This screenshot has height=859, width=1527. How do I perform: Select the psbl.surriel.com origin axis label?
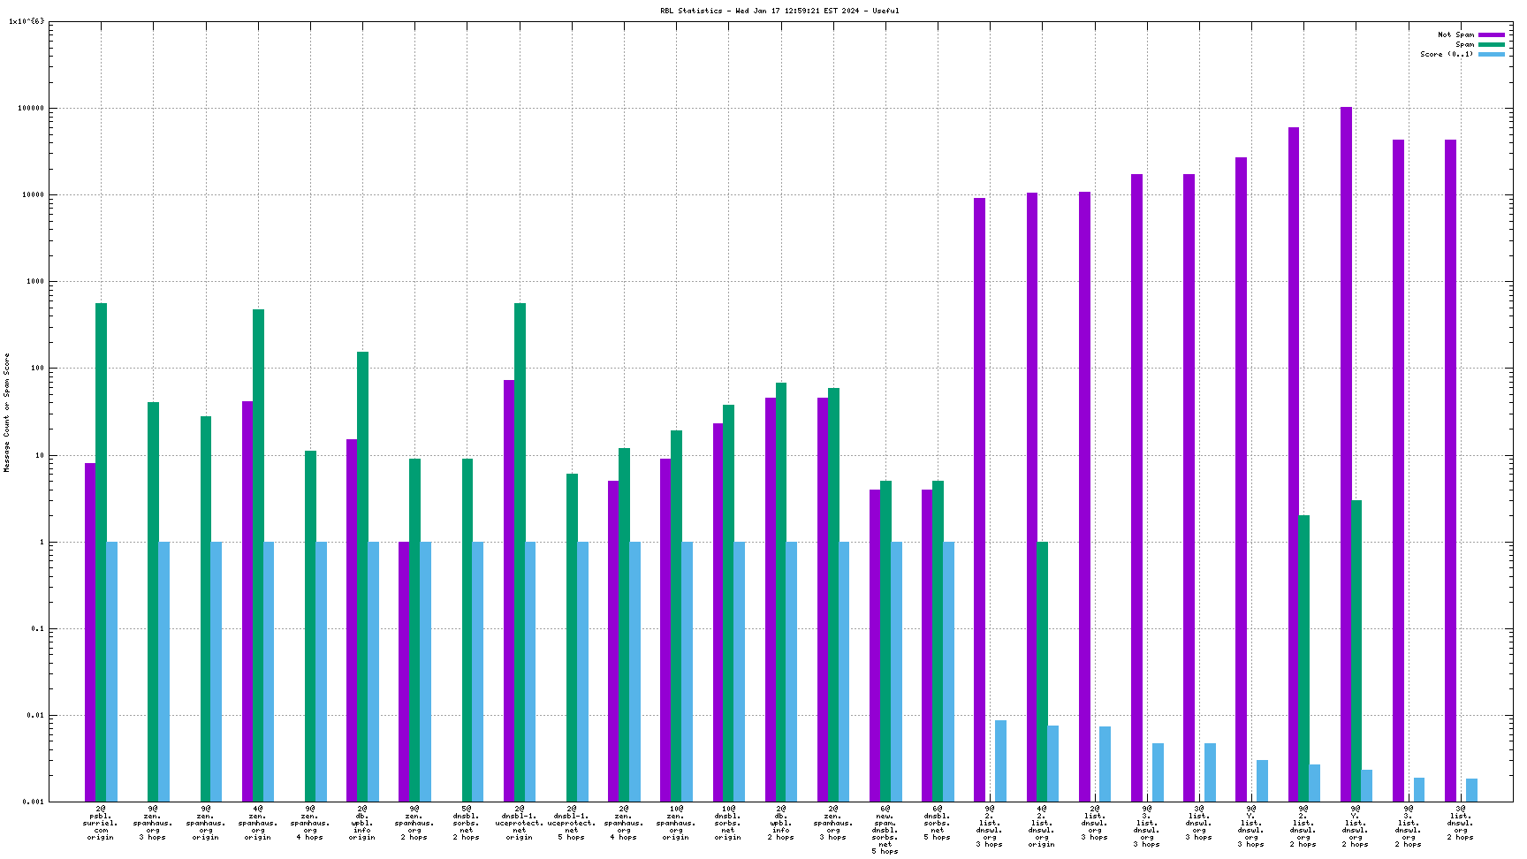(x=101, y=823)
